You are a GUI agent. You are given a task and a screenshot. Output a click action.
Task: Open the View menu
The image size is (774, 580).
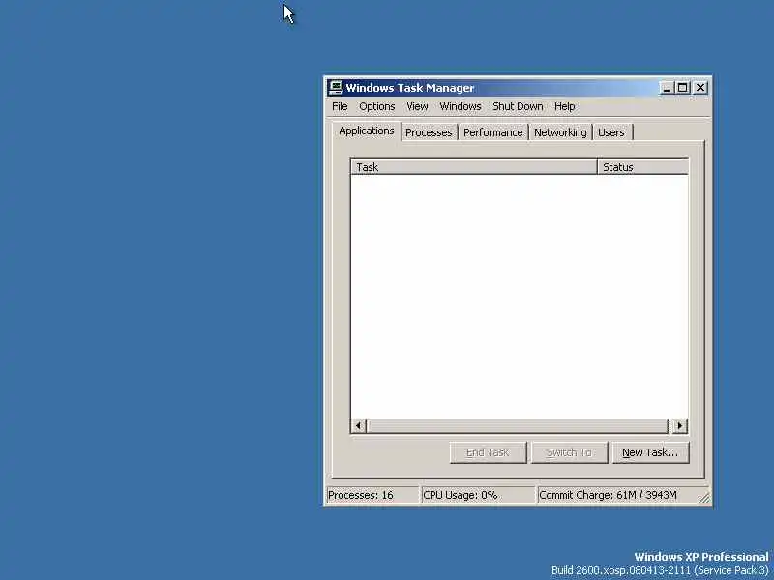click(417, 106)
